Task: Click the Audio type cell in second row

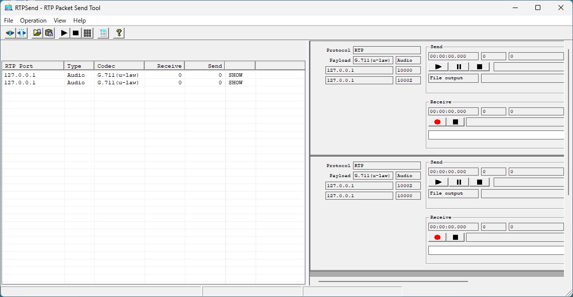Action: tap(76, 83)
